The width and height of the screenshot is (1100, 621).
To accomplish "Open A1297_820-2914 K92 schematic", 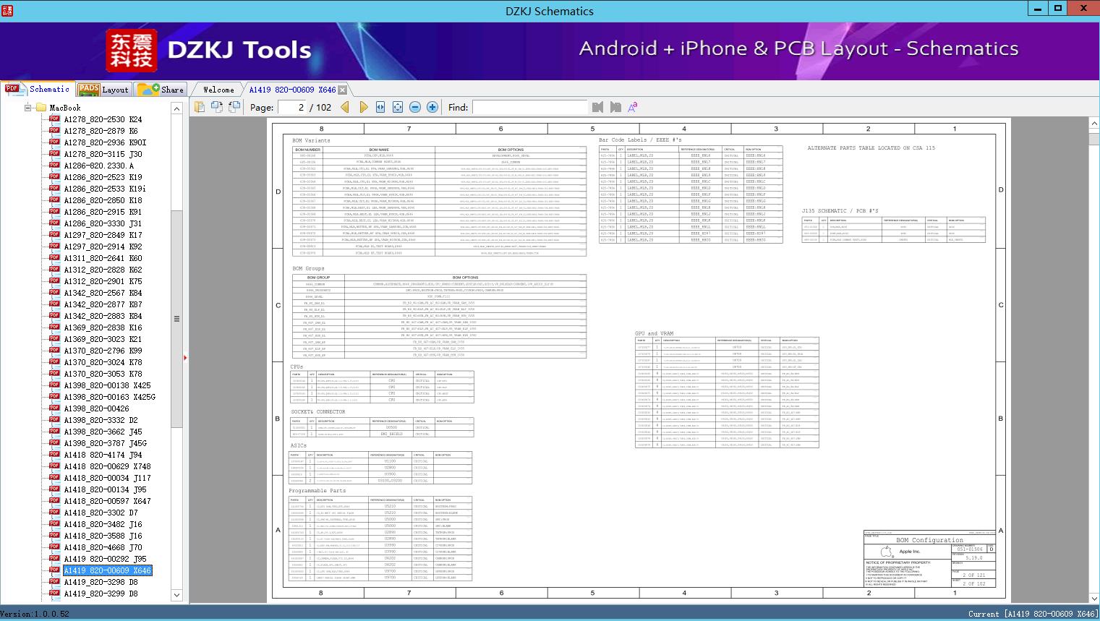I will (103, 247).
